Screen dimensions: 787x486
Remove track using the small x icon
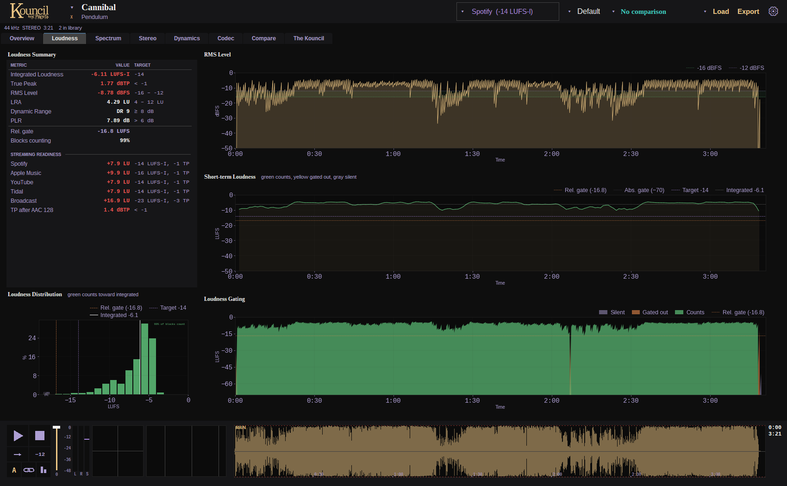click(x=72, y=17)
